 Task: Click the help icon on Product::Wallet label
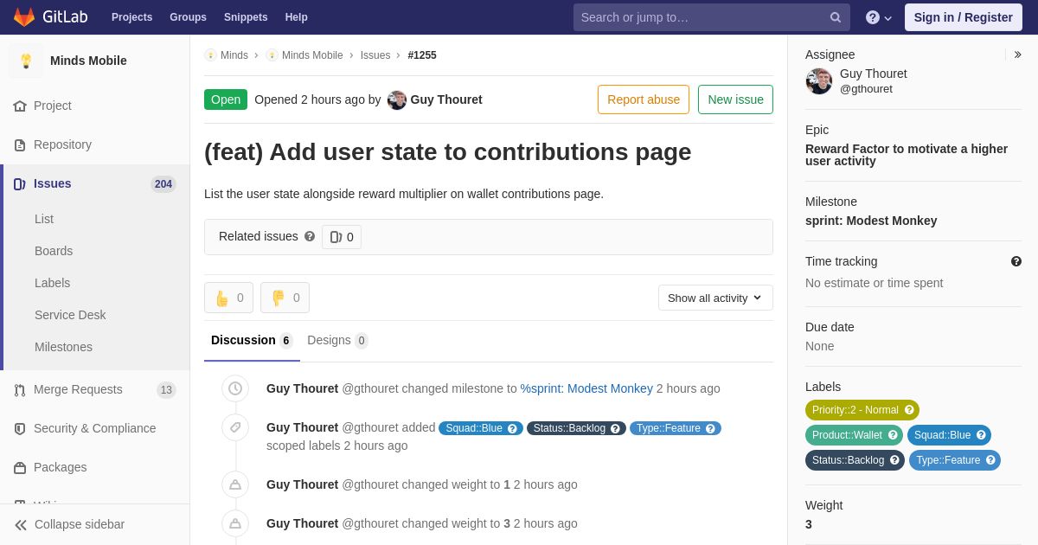[893, 435]
